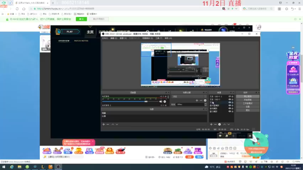Click PLAY button in League client
Image resolution: width=303 pixels, height=170 pixels.
coord(70,32)
